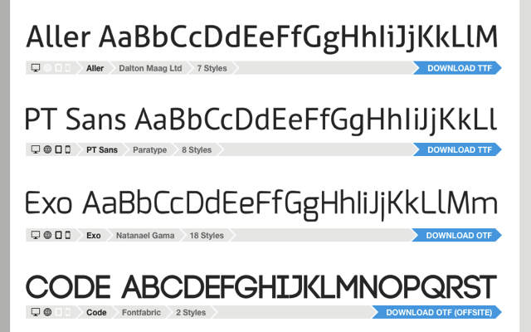Click Download OTF (Offsite) for Code
Image resolution: width=531 pixels, height=332 pixels.
pos(437,312)
